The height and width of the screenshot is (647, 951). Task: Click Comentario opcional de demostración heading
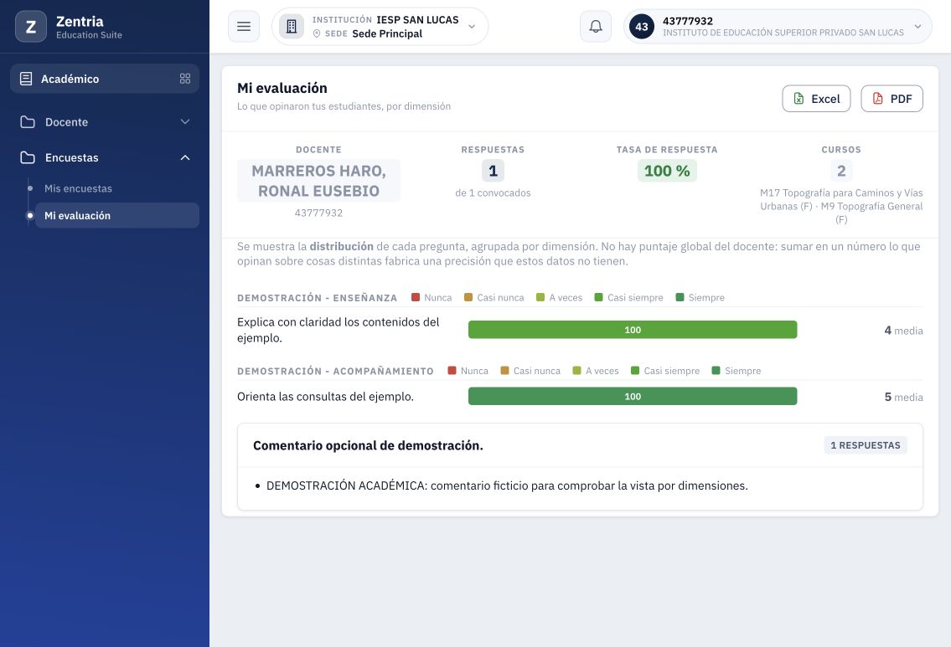tap(368, 445)
